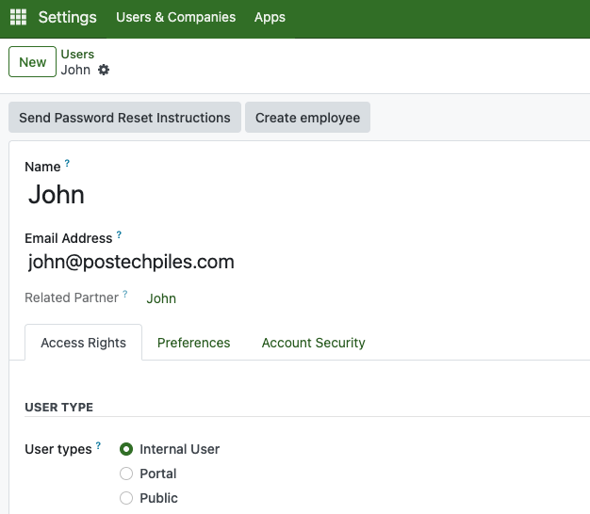Open the Users & Companies menu
This screenshot has height=514, width=590.
tap(175, 18)
